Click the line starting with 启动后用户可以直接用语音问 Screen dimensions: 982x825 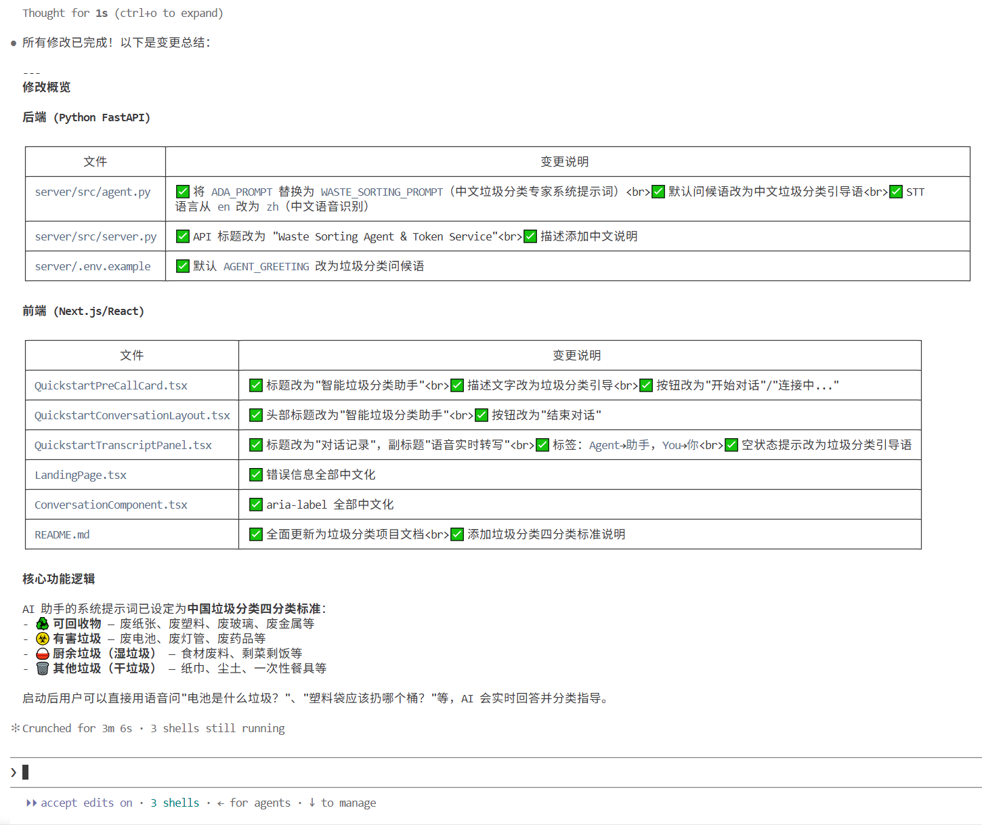[318, 698]
